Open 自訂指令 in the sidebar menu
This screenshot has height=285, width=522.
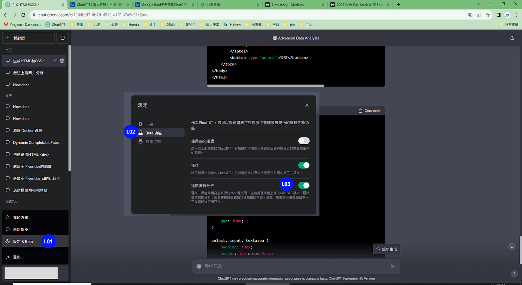point(35,229)
